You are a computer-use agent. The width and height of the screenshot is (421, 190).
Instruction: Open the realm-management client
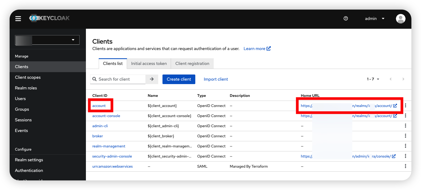click(109, 146)
